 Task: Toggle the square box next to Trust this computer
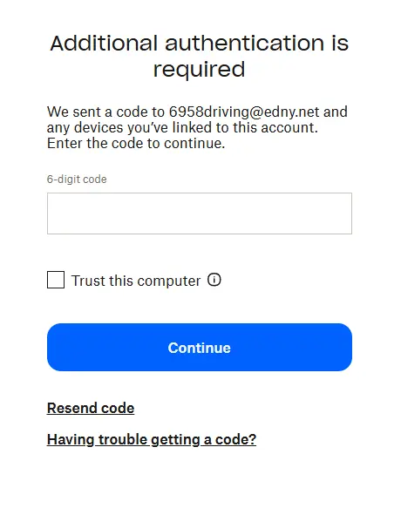[x=56, y=280]
